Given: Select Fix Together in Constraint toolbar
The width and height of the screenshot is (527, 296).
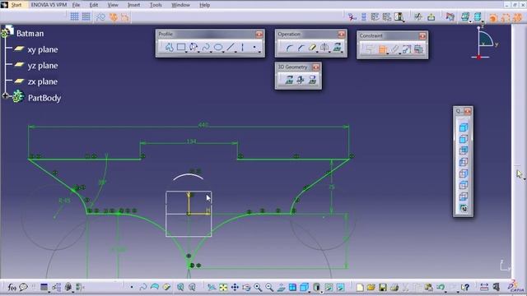Looking at the screenshot, I should (395, 49).
